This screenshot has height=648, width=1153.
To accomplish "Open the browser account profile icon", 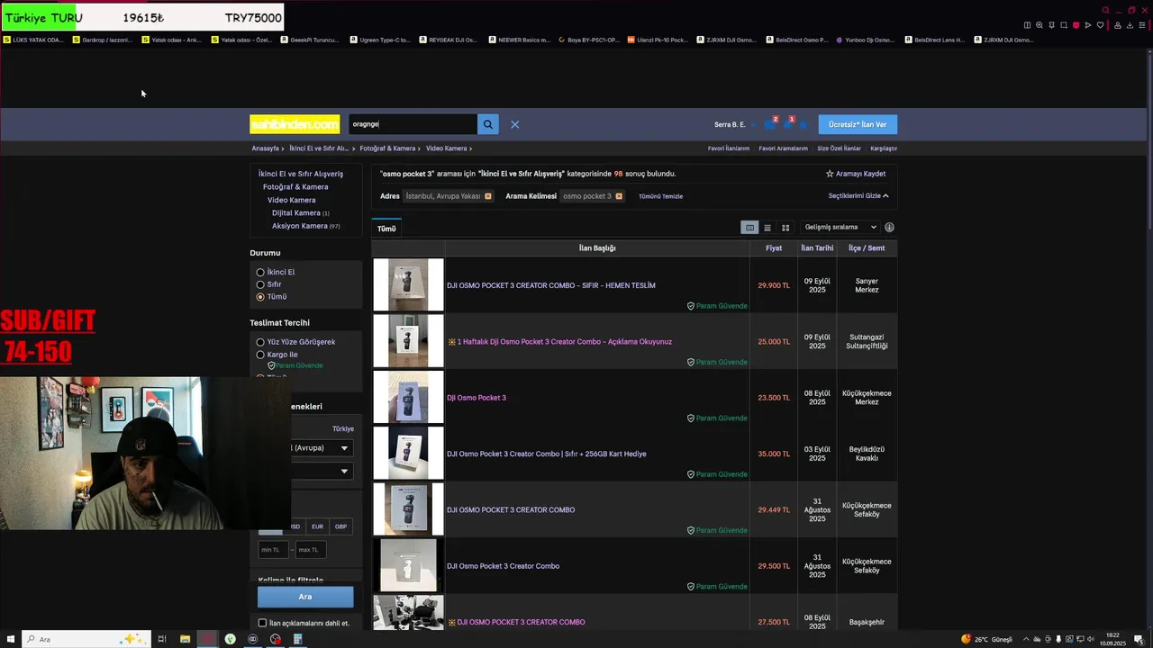I will click(1118, 25).
